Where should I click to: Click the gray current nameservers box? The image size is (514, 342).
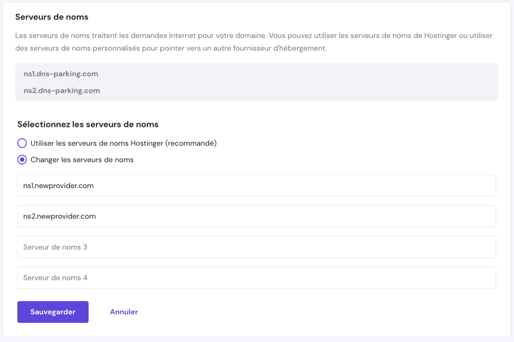pos(257,82)
